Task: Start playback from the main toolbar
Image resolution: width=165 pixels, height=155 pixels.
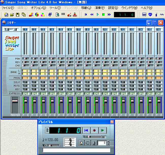Action: click(98, 14)
